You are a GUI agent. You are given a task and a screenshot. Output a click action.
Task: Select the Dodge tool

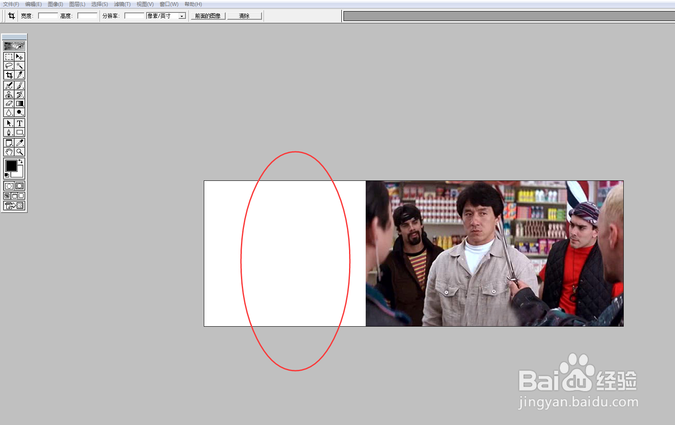coord(20,112)
